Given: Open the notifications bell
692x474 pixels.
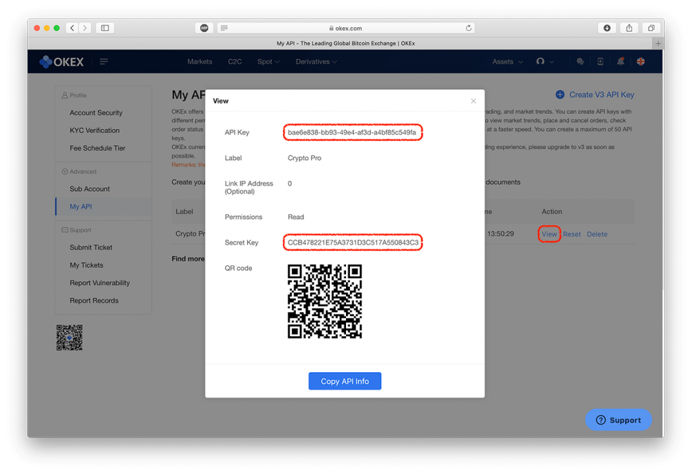Looking at the screenshot, I should [620, 61].
